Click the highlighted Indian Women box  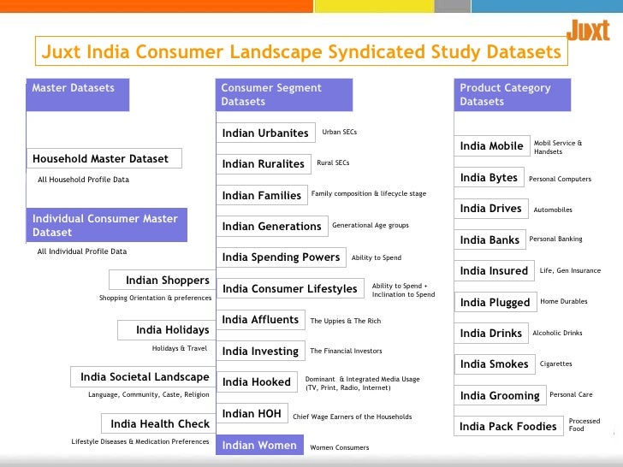[x=260, y=445]
